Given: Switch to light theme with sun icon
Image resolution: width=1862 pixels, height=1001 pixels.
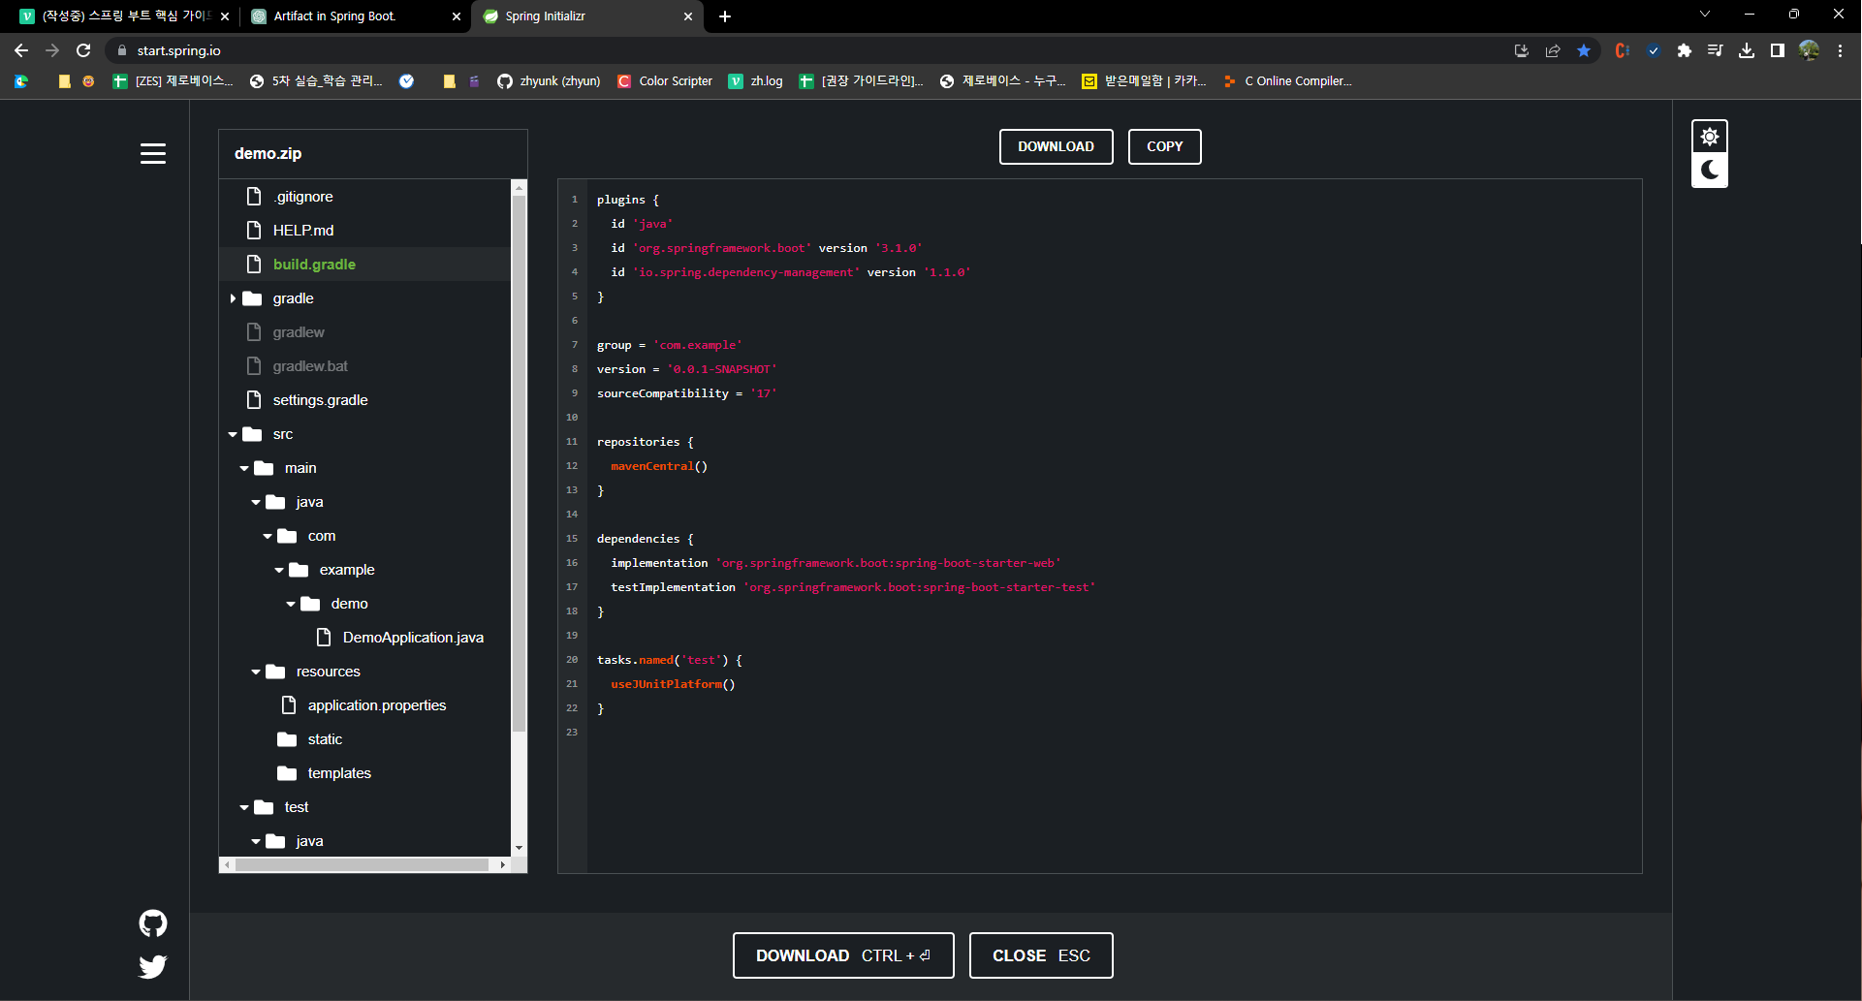Looking at the screenshot, I should point(1710,137).
